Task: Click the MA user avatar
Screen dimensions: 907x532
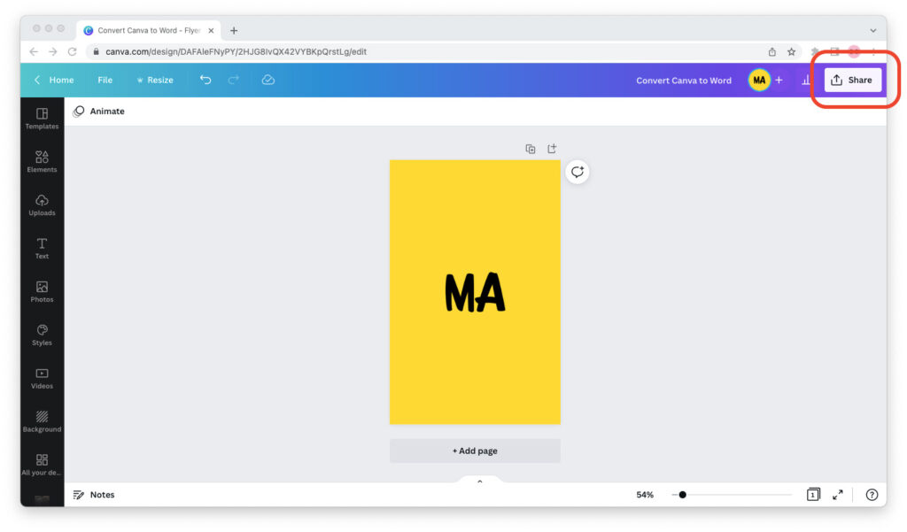Action: [759, 81]
